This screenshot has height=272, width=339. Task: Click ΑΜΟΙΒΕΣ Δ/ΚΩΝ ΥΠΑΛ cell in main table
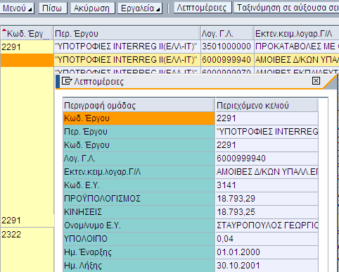point(297,60)
